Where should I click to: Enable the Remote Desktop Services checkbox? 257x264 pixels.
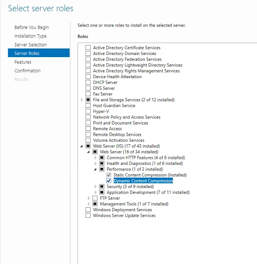coord(88,134)
